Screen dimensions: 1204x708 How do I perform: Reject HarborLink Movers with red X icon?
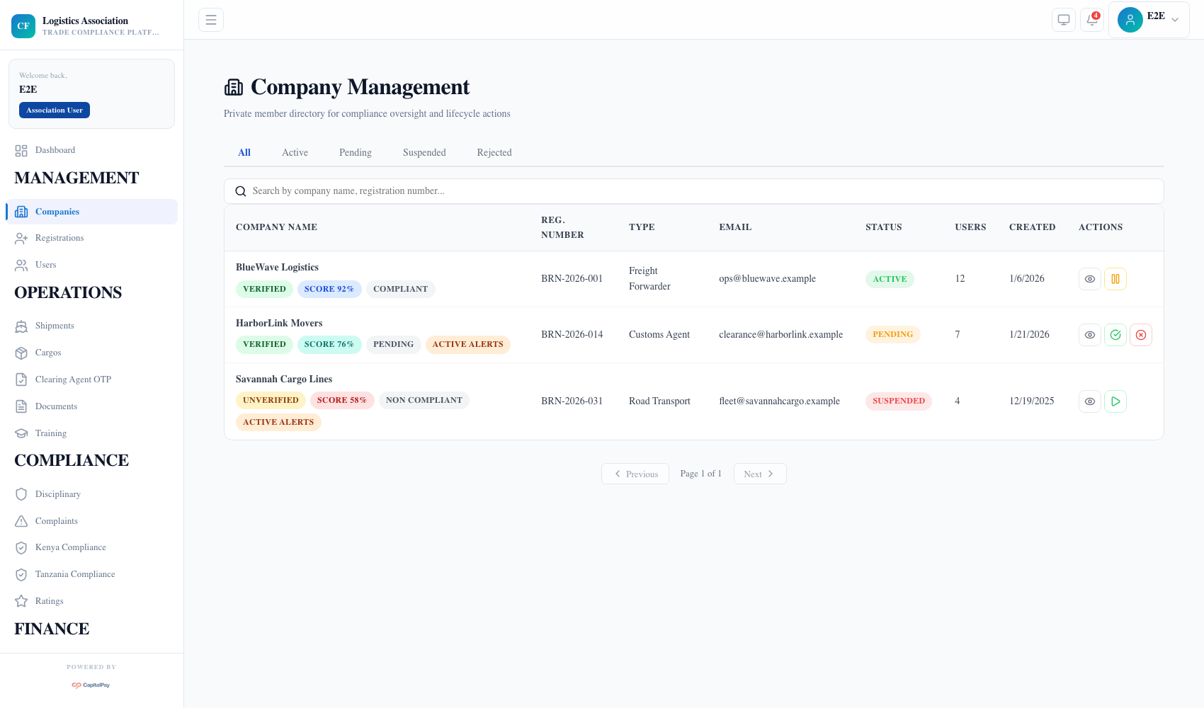pos(1141,335)
